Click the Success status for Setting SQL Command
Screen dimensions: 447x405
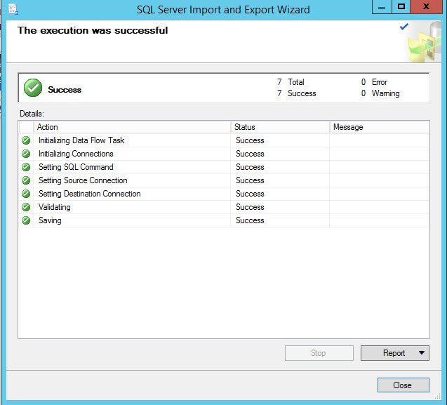coord(250,167)
